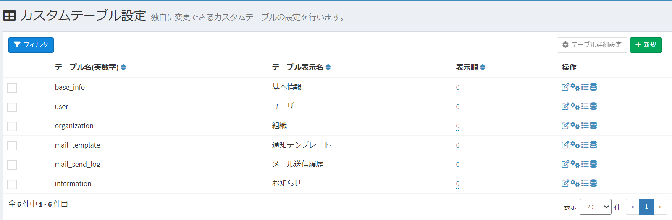The height and width of the screenshot is (220, 672).
Task: Click the next page » pagination arrow
Action: point(660,207)
